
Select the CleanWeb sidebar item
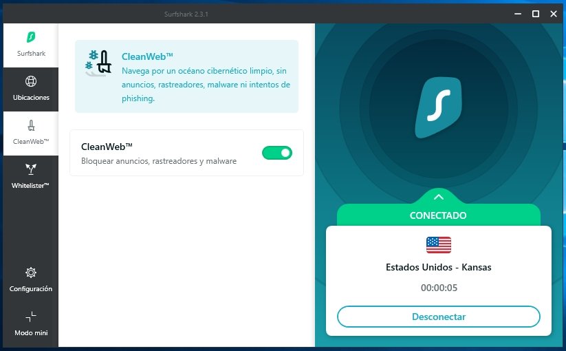coord(31,134)
